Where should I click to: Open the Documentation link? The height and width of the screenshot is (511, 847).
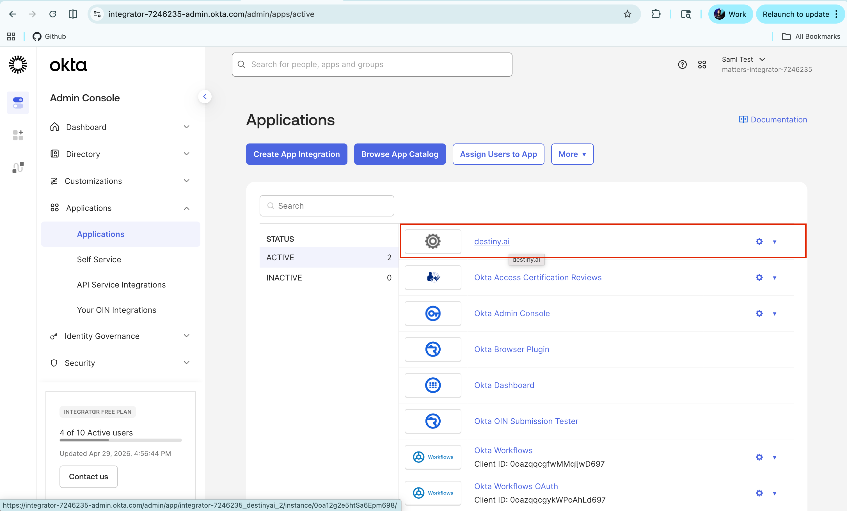click(773, 119)
